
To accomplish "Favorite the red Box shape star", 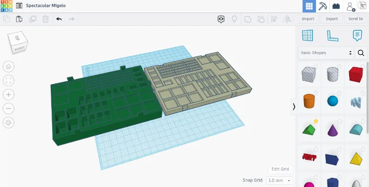I will (x=363, y=66).
